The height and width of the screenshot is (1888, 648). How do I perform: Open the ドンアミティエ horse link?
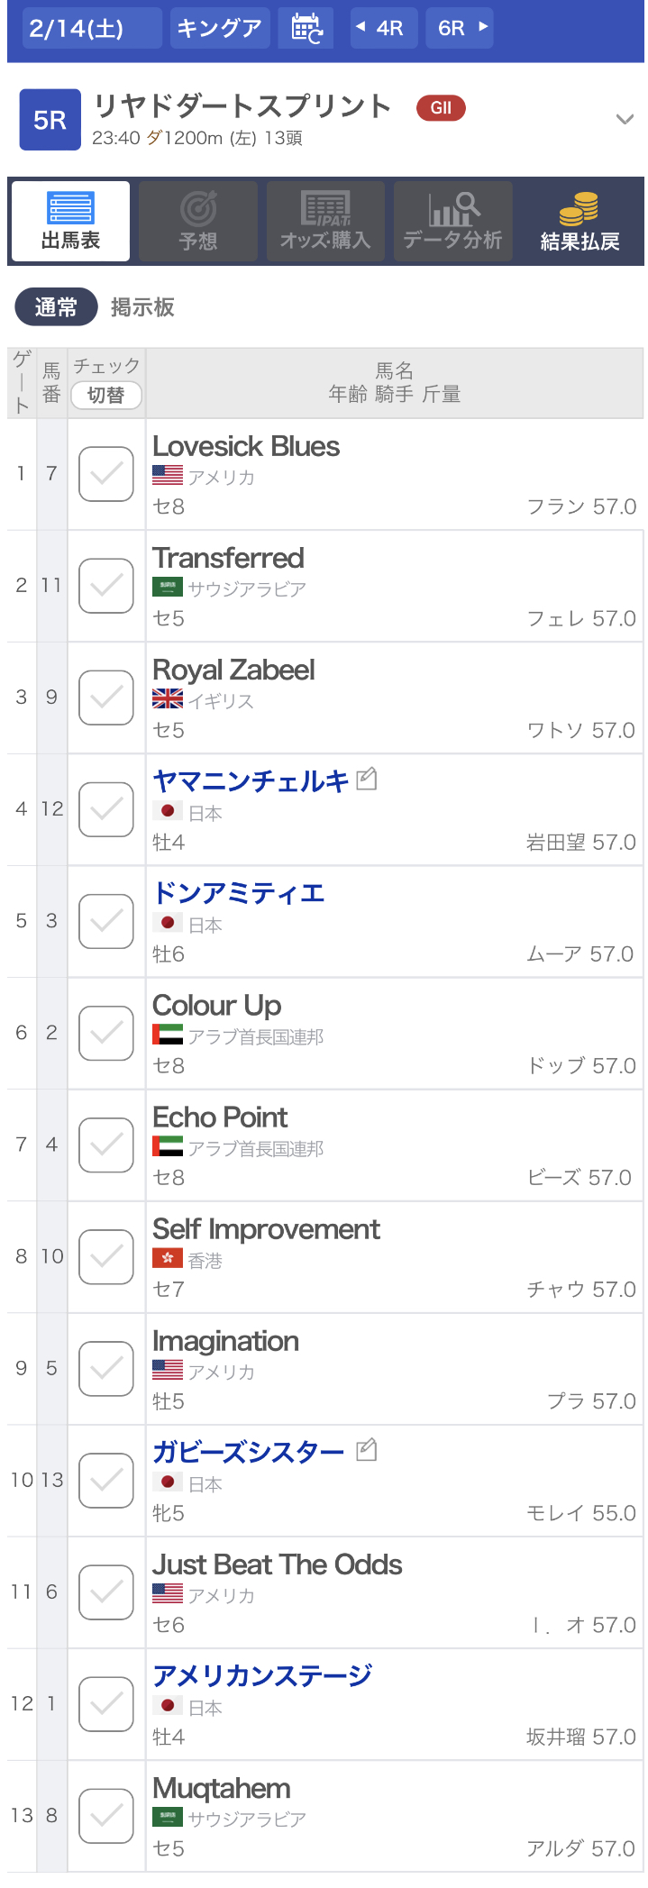[239, 893]
